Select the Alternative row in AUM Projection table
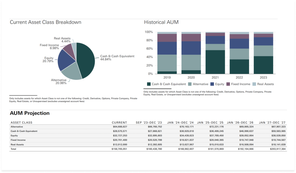Image resolution: width=296 pixels, height=173 pixels. [x=18, y=127]
